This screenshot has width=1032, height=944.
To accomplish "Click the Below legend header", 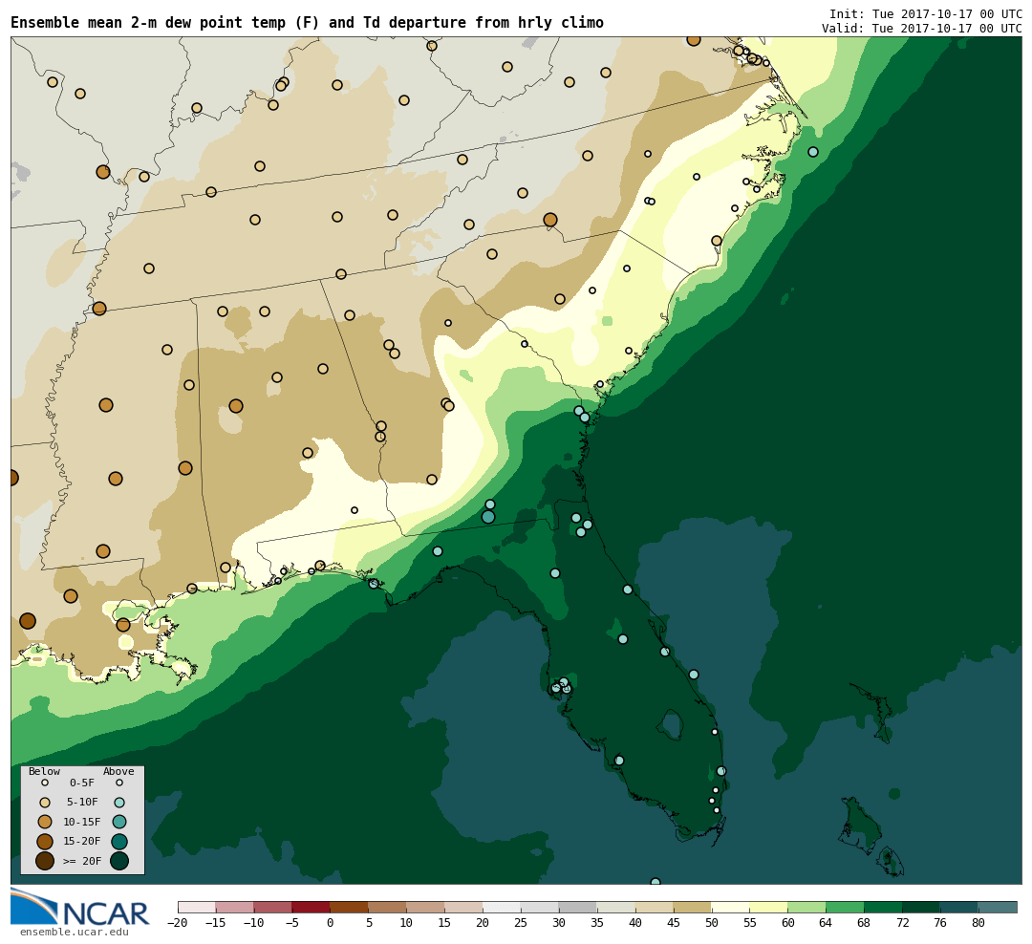I will pyautogui.click(x=44, y=771).
